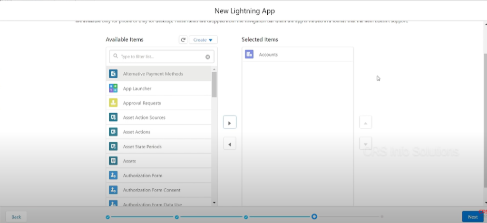
Task: Go Back to the previous step
Action: coord(16,217)
